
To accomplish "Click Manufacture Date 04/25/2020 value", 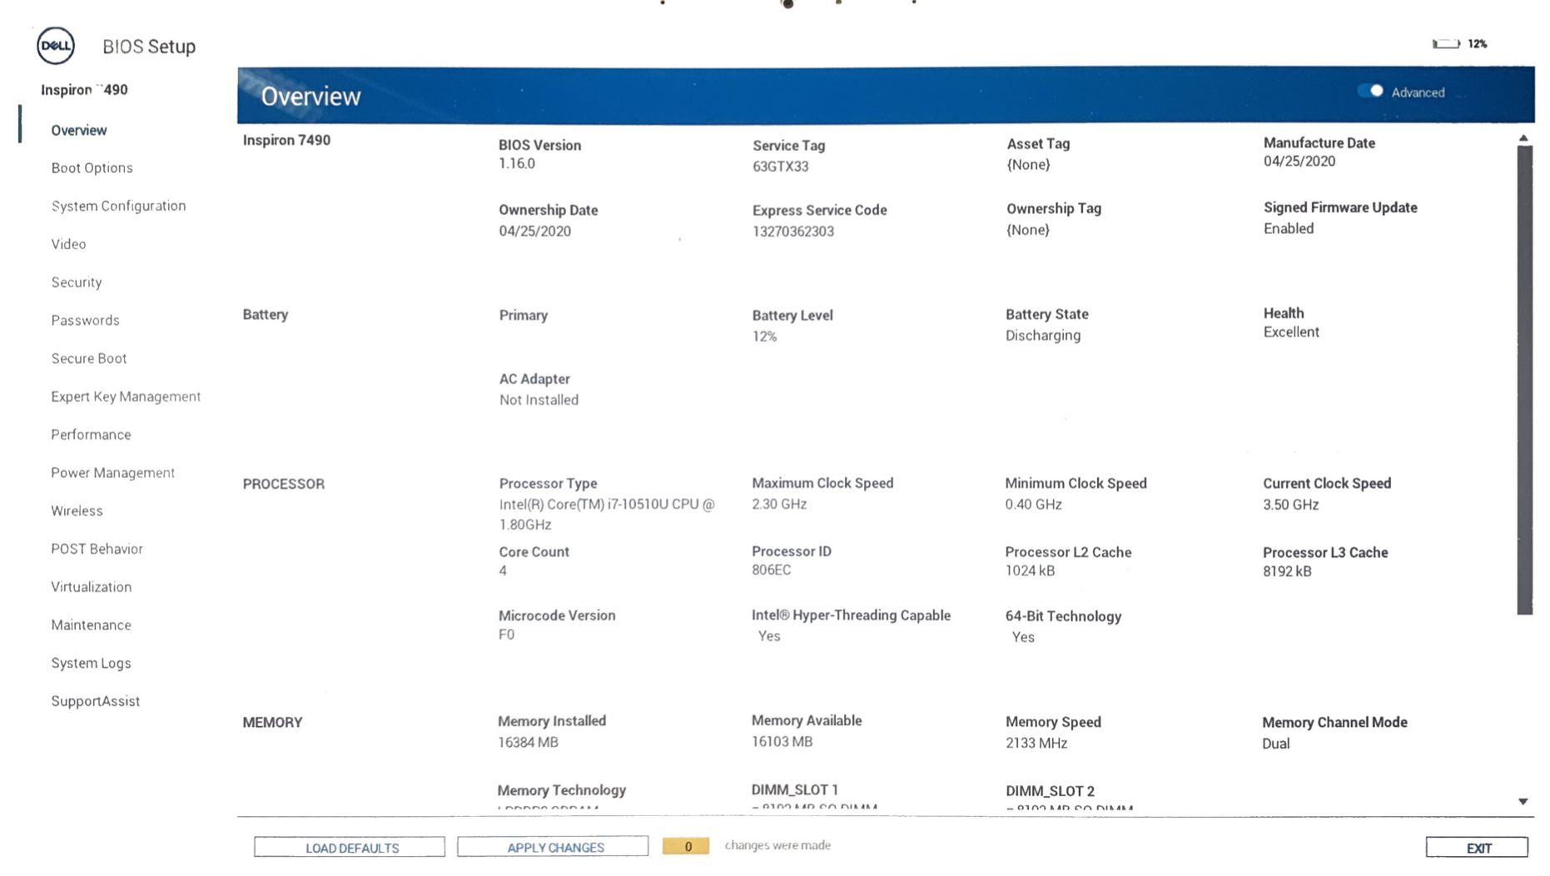I will click(x=1299, y=162).
